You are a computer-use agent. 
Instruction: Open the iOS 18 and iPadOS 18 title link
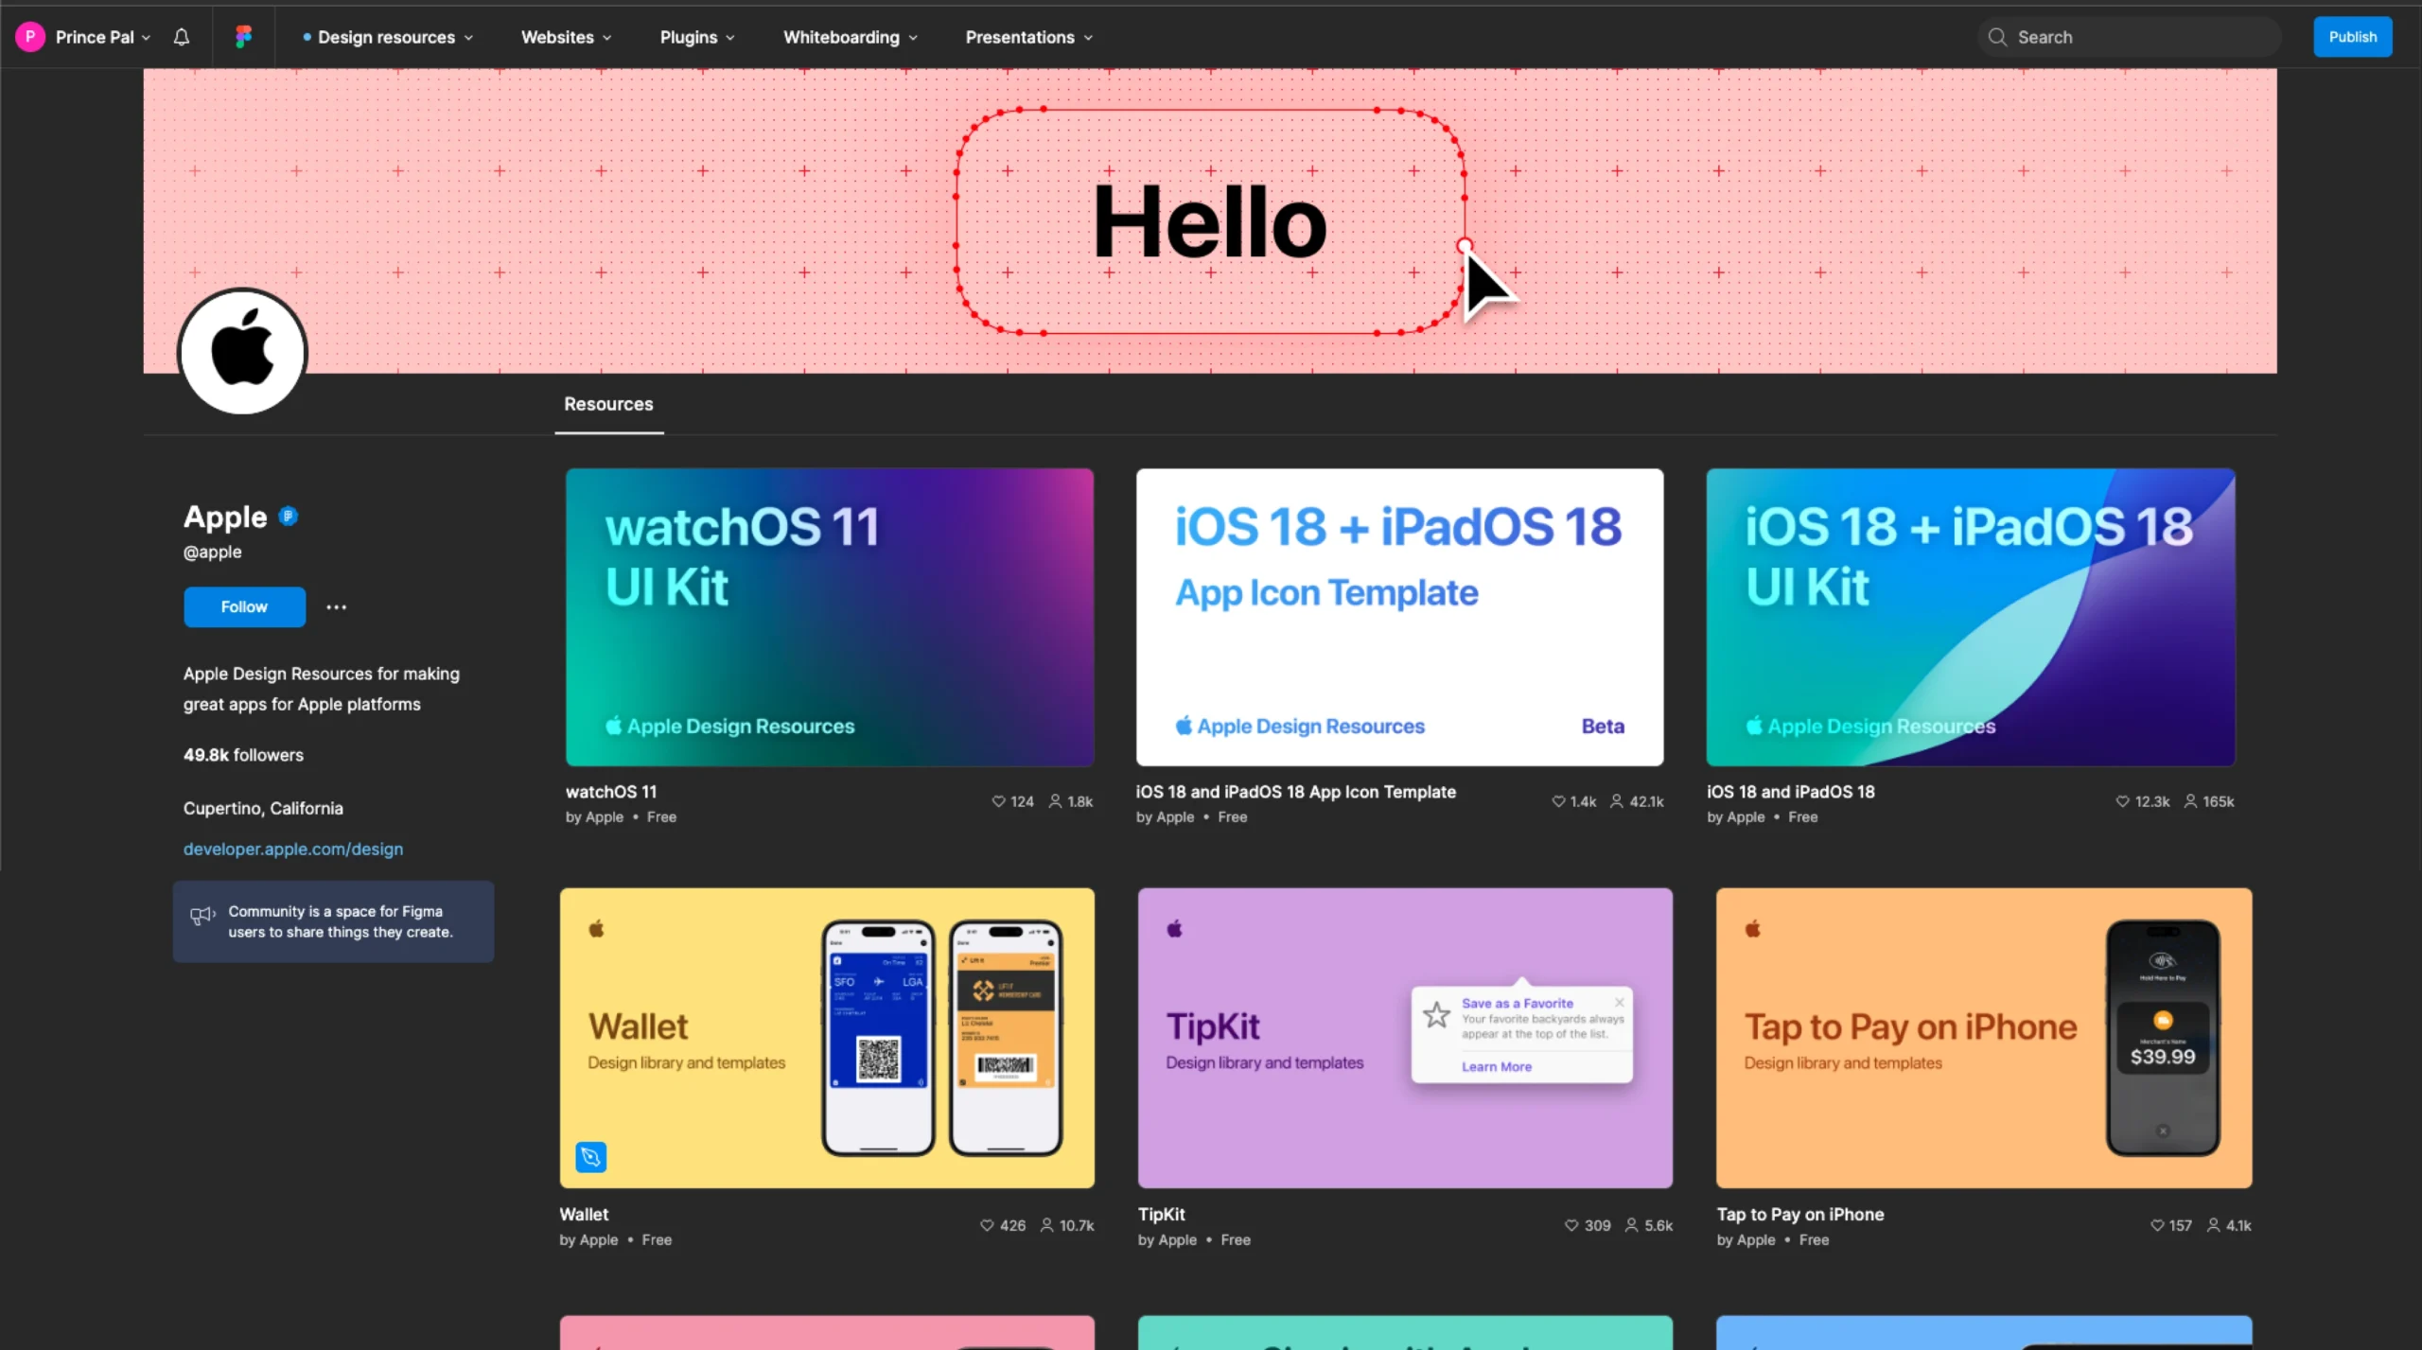pos(1790,792)
